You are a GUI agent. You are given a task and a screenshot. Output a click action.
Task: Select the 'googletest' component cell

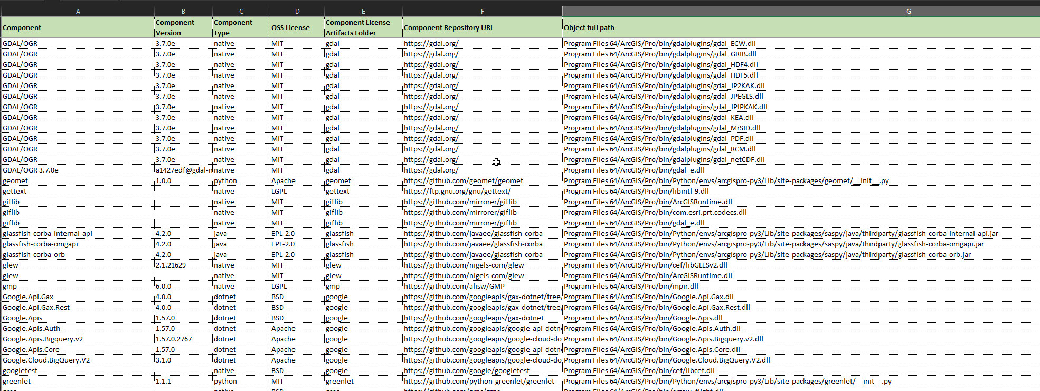pos(78,370)
